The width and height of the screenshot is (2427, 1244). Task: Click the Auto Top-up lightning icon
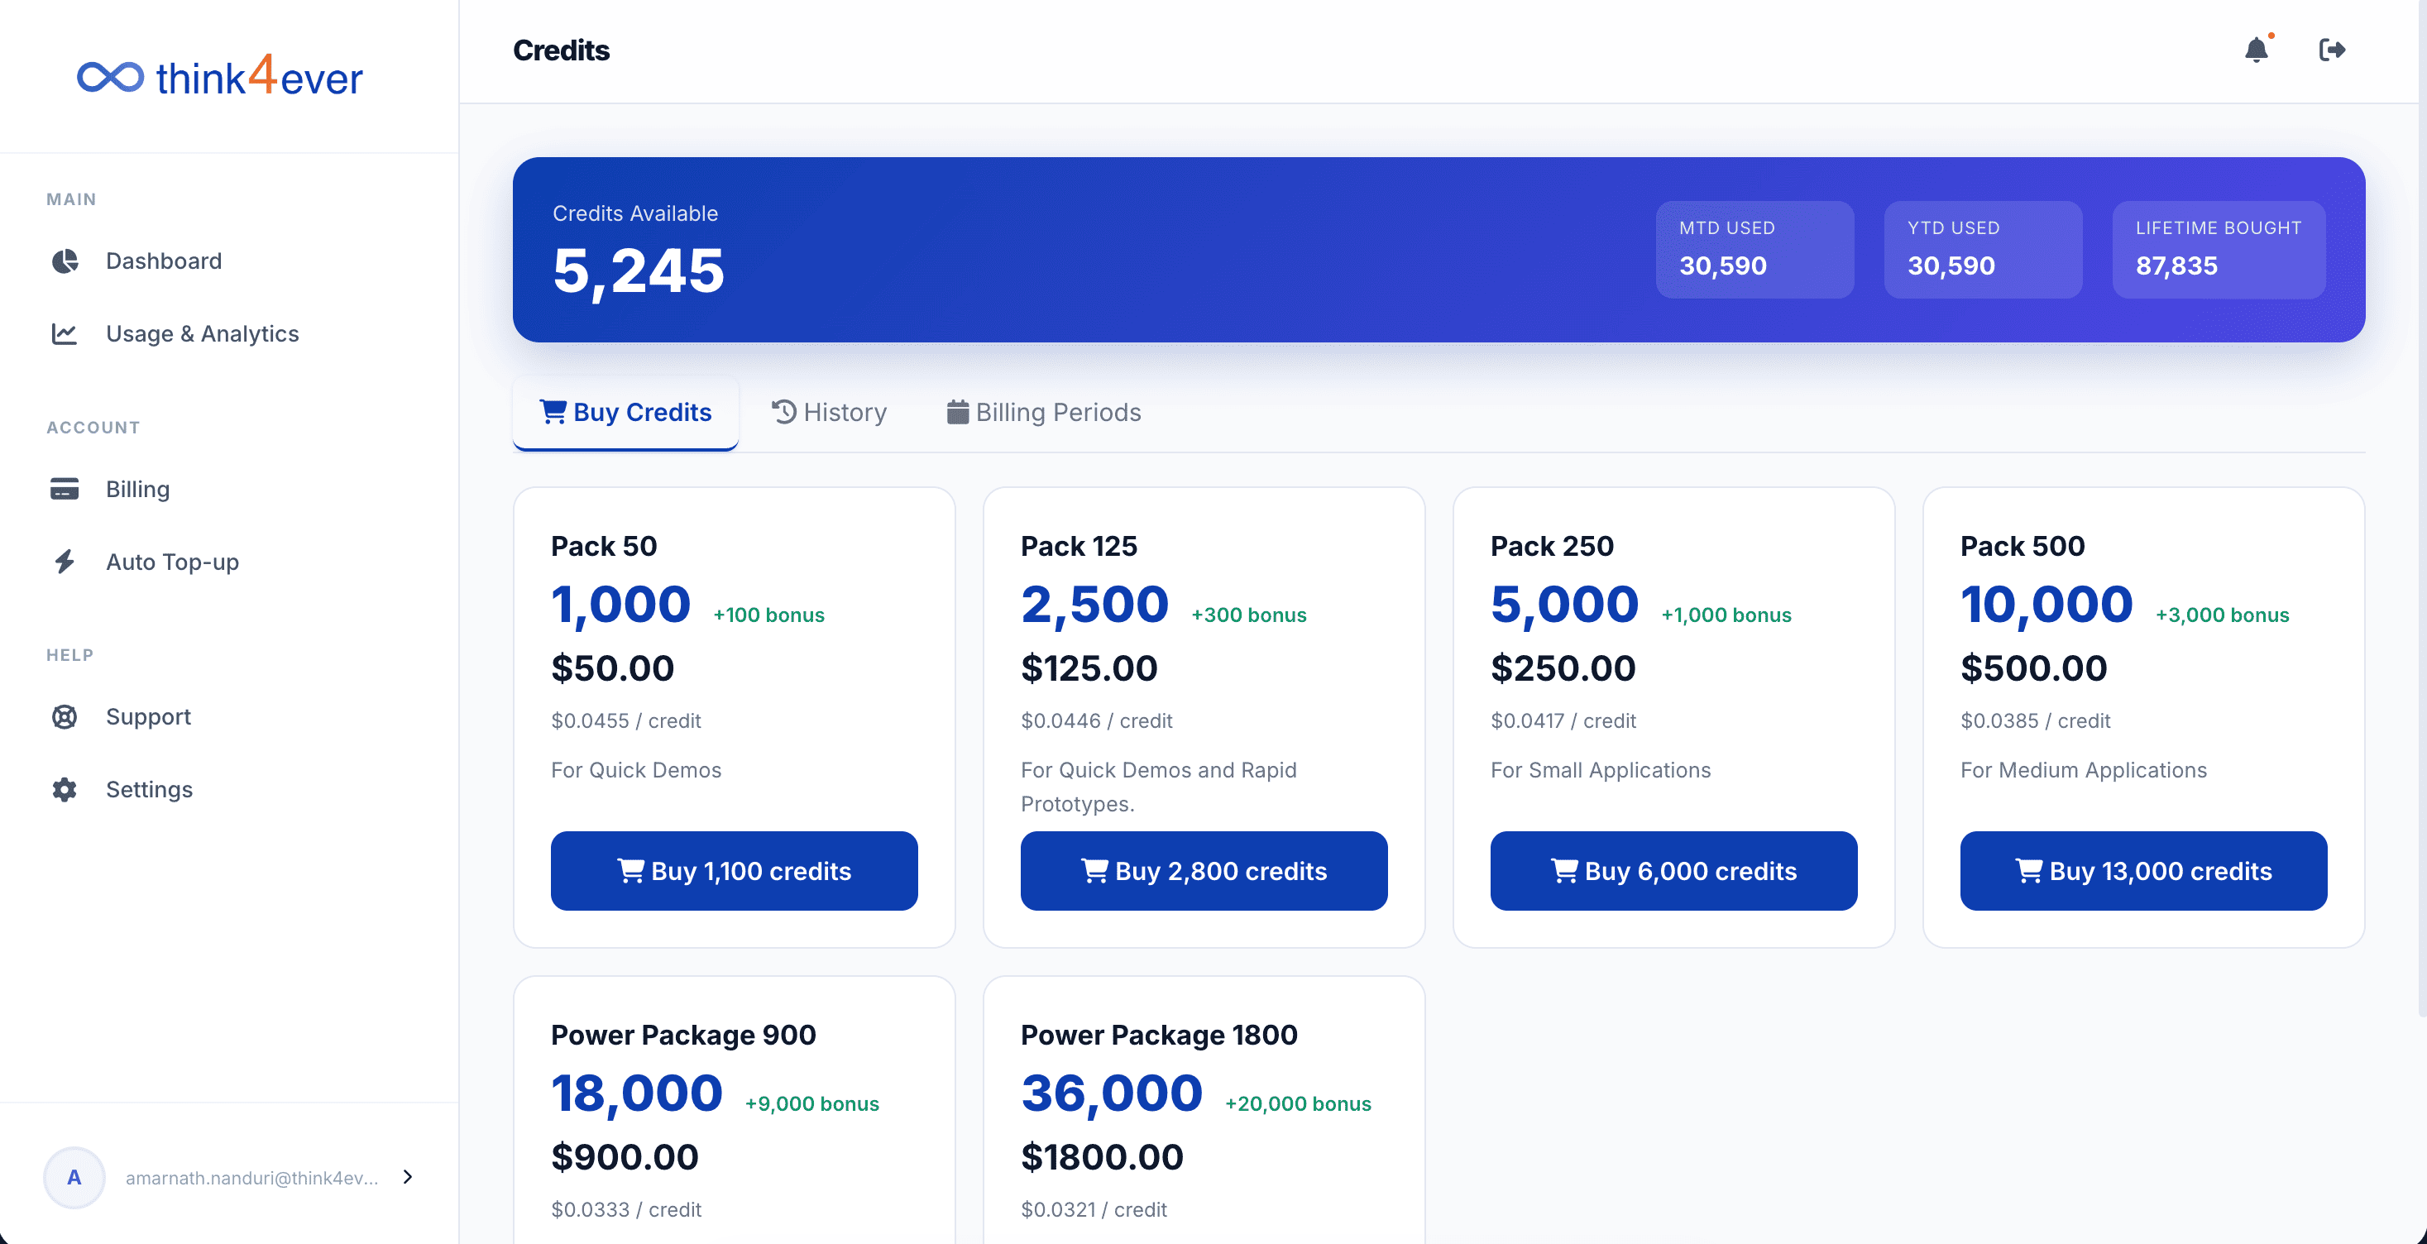(x=64, y=562)
